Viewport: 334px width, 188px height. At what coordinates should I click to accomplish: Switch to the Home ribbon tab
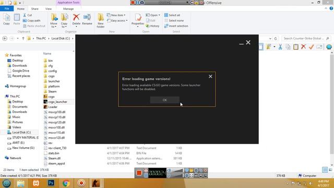(x=21, y=9)
